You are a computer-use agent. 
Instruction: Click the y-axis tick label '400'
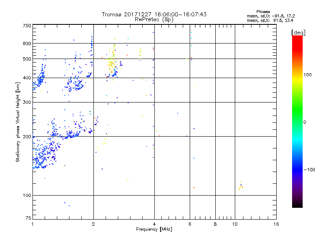tap(27, 78)
